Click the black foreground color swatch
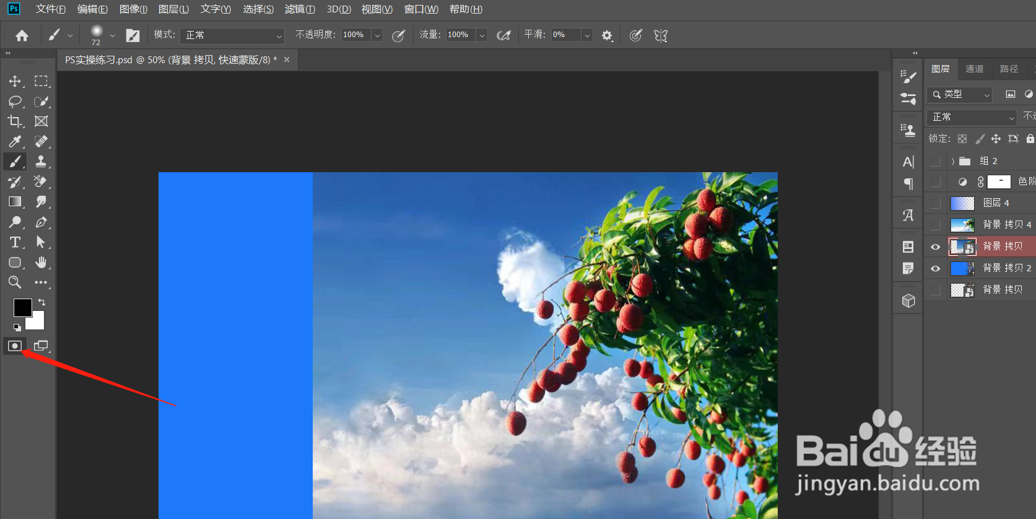The width and height of the screenshot is (1036, 519). click(22, 307)
